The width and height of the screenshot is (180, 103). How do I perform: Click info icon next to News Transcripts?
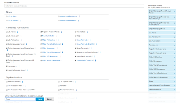coord(91,48)
